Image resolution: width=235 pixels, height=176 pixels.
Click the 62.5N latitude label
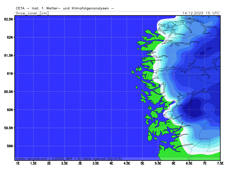[x=9, y=19]
